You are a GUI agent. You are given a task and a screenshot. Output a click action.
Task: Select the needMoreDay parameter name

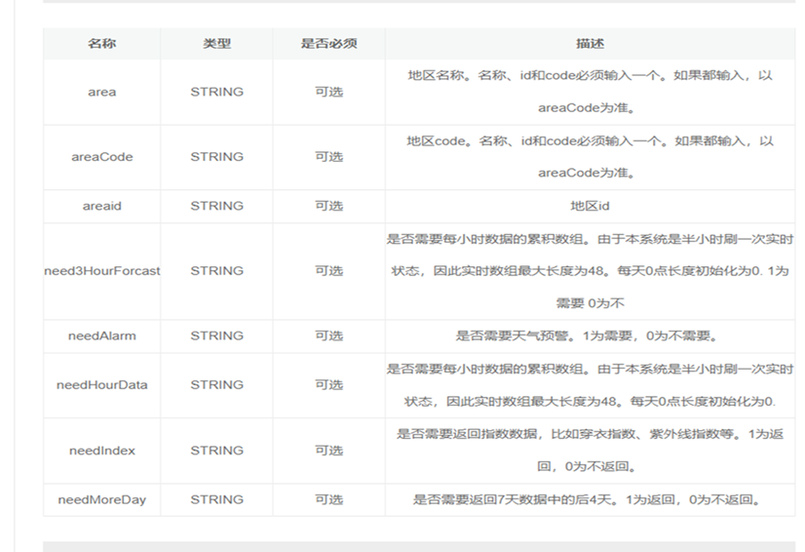(101, 499)
